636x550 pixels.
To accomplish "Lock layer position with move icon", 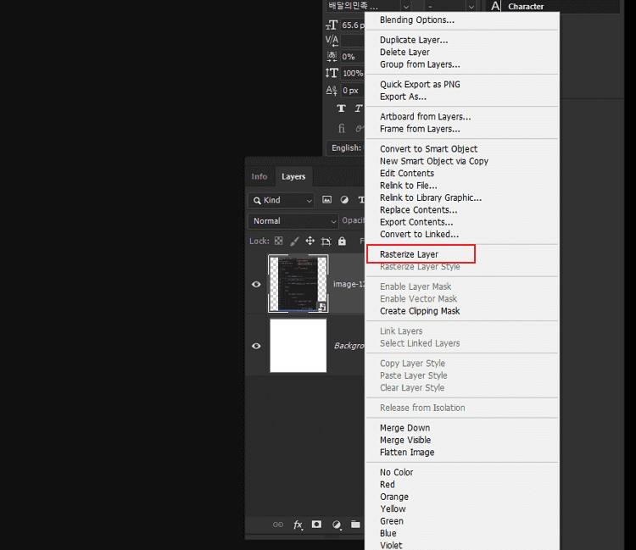I will click(x=310, y=242).
